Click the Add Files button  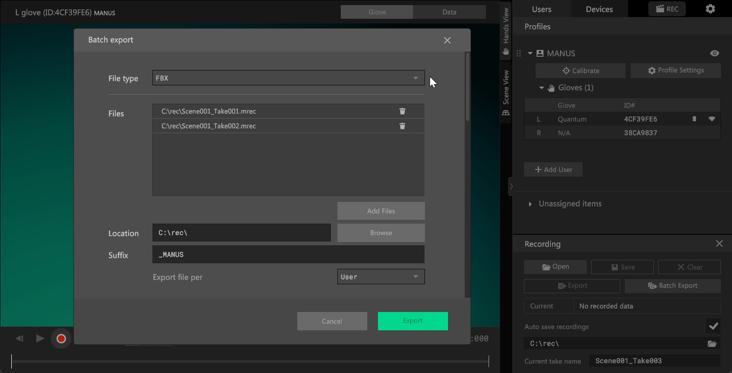click(x=381, y=211)
